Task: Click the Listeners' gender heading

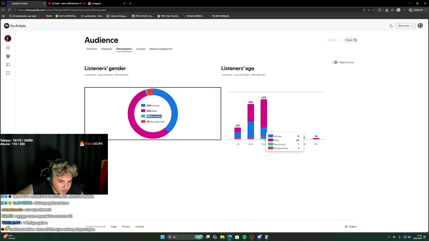Action: point(105,68)
